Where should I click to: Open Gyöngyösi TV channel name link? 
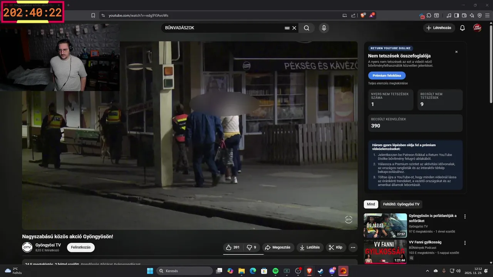click(48, 245)
